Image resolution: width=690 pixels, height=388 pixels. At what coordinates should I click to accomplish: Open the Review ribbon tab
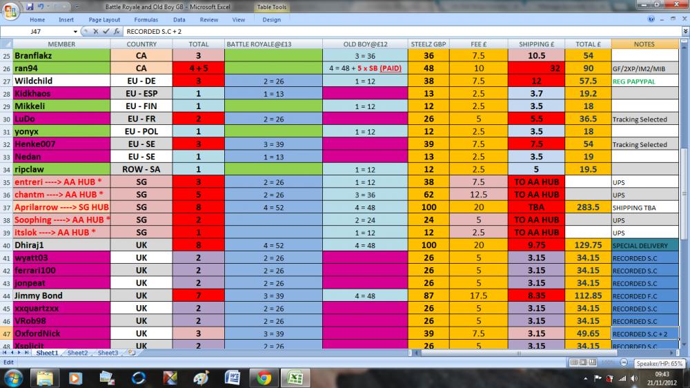(209, 20)
